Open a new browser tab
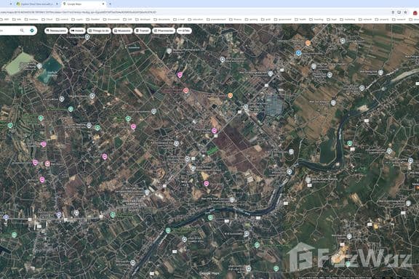Image resolution: width=419 pixels, height=279 pixels. 110,4
